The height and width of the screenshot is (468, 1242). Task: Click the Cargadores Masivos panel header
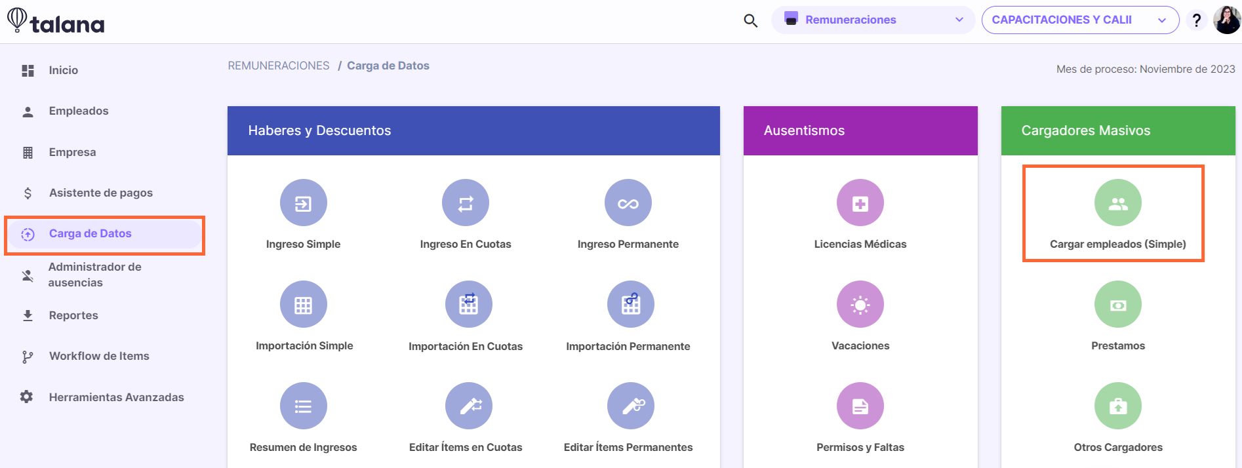1118,130
